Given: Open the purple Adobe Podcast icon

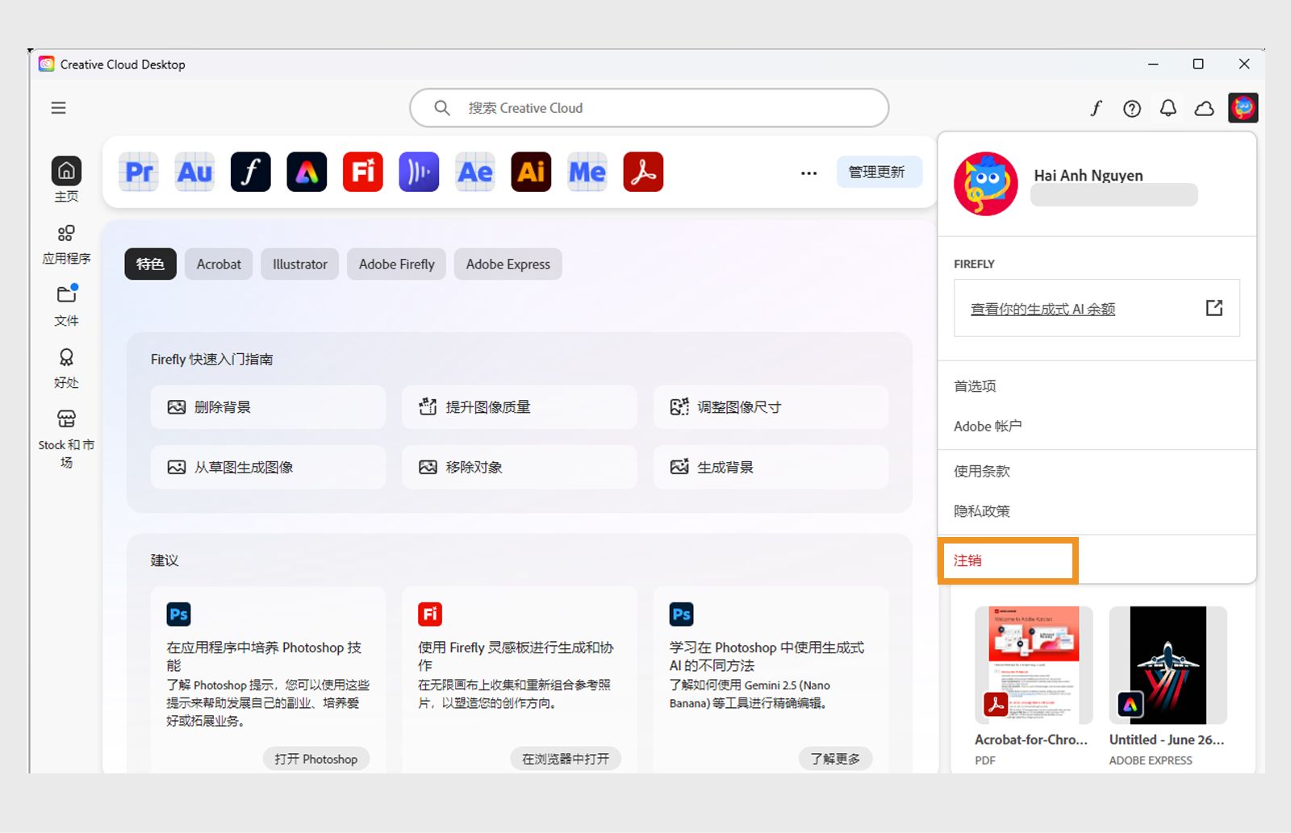Looking at the screenshot, I should (x=419, y=172).
